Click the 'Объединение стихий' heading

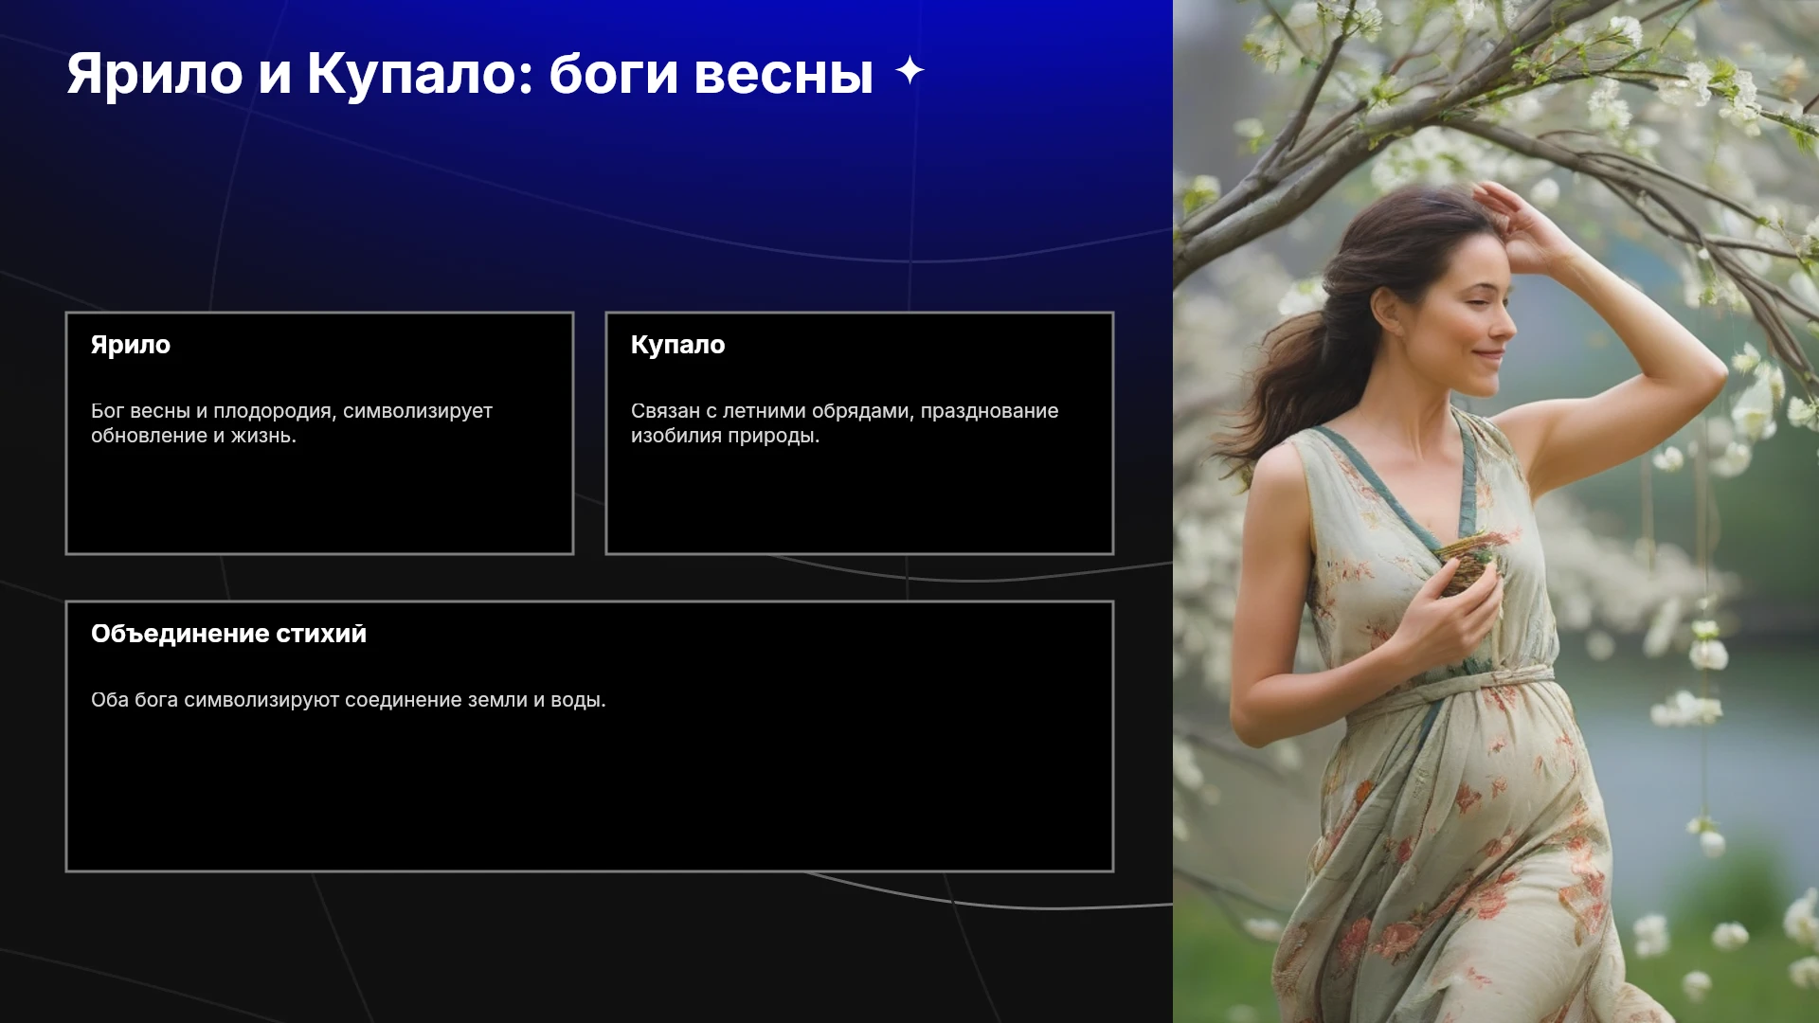click(228, 634)
